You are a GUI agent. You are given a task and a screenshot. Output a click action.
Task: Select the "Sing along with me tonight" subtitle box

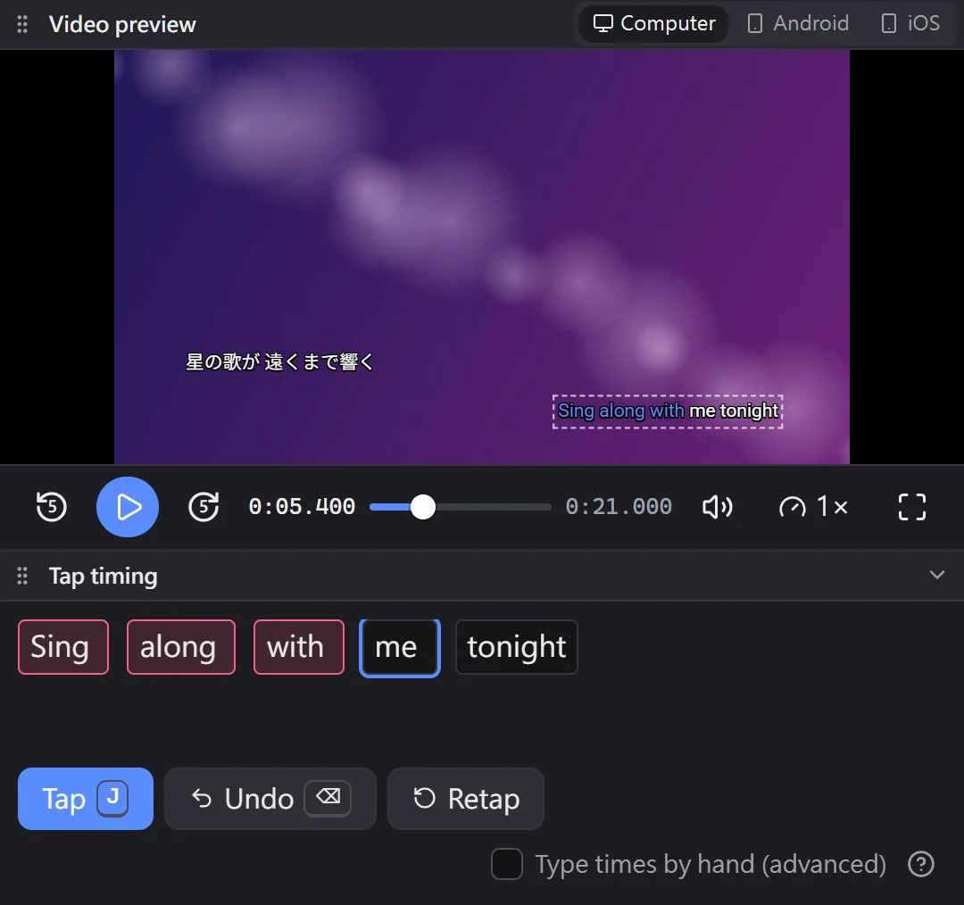(668, 411)
